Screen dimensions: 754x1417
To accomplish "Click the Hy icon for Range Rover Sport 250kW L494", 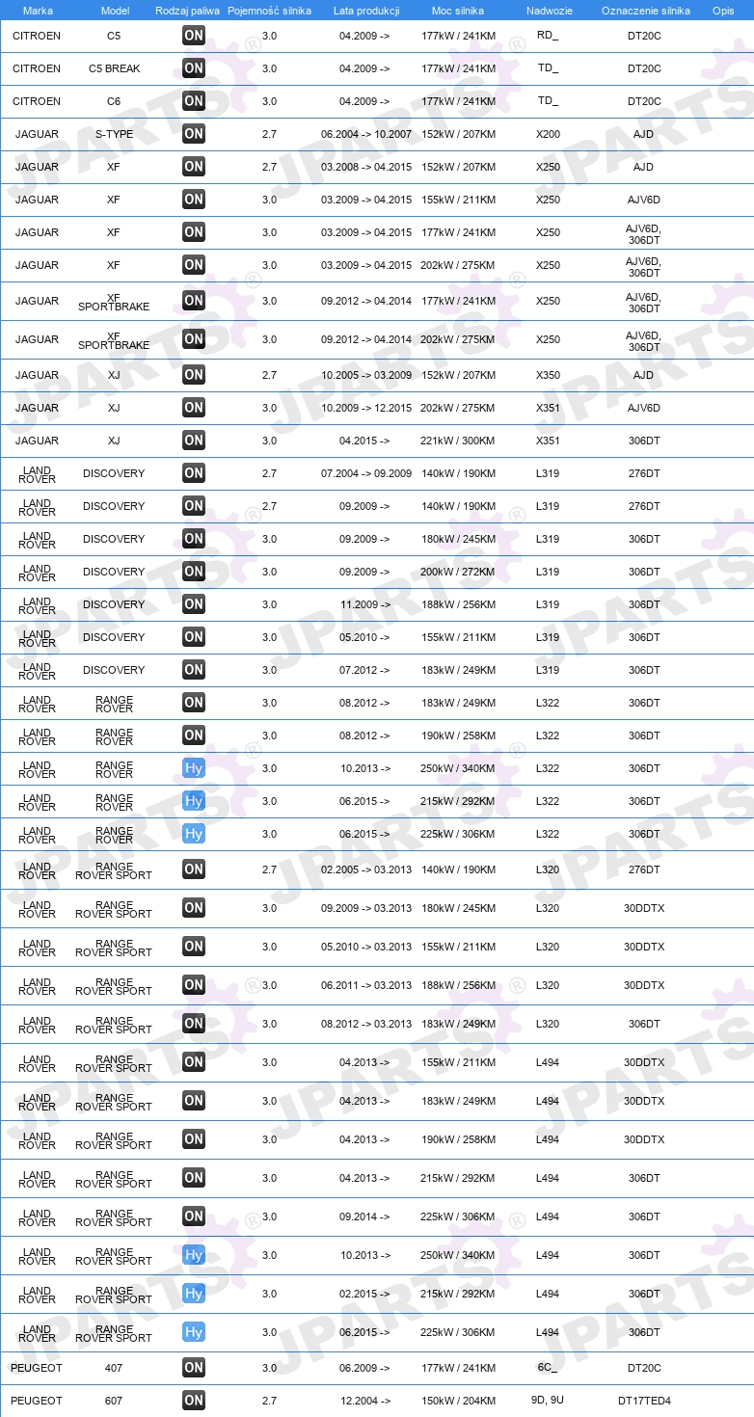I will tap(194, 1255).
